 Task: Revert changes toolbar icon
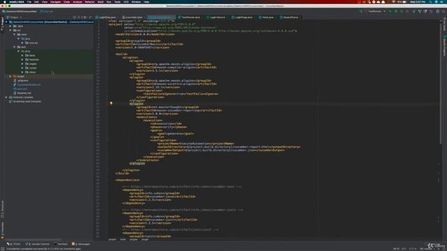pyautogui.click(x=431, y=11)
